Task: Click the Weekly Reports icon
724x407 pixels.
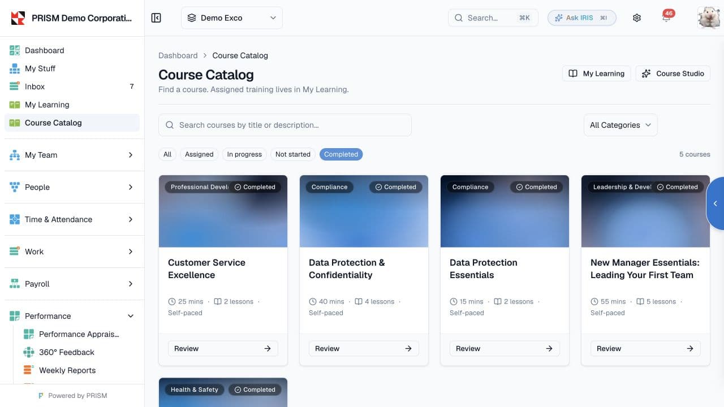Action: [29, 370]
